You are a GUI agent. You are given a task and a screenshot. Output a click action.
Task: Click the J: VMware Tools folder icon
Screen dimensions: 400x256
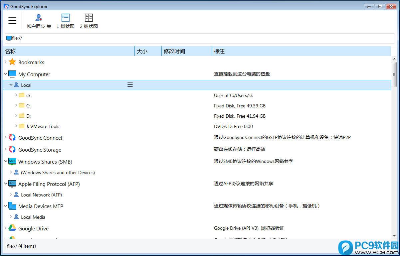(x=22, y=126)
